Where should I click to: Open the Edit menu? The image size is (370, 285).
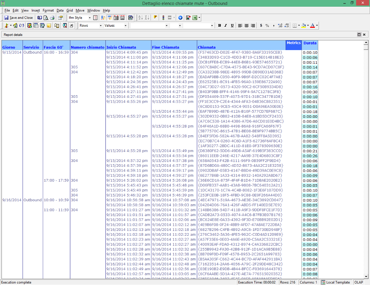[16, 10]
